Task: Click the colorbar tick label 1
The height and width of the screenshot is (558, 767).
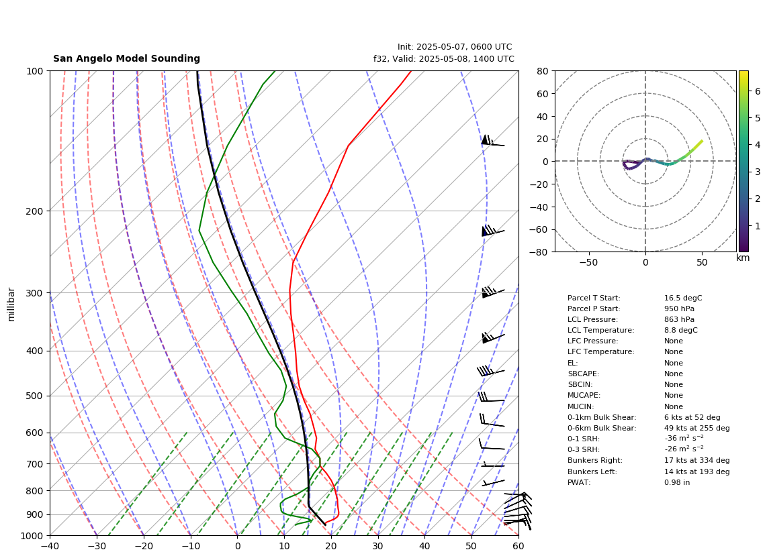Action: pyautogui.click(x=758, y=226)
